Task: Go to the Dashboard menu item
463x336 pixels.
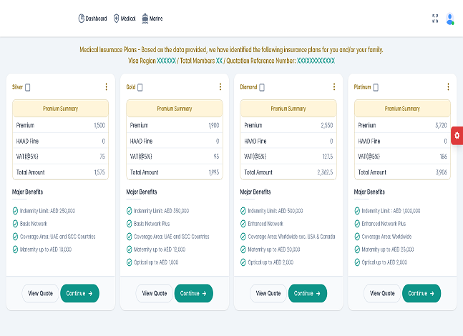Action: (x=92, y=19)
